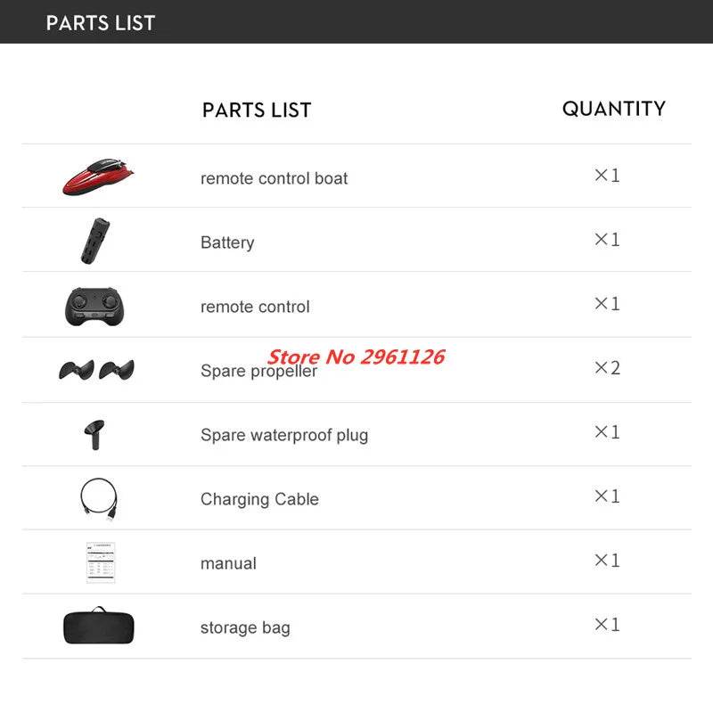Click the "manual" text label
The height and width of the screenshot is (713, 713).
point(228,563)
